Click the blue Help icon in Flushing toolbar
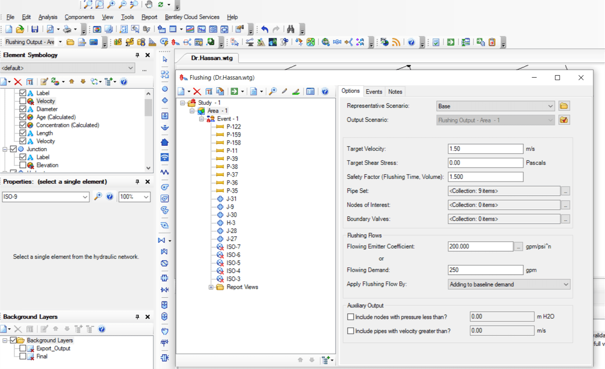Image resolution: width=605 pixels, height=369 pixels. 325,92
